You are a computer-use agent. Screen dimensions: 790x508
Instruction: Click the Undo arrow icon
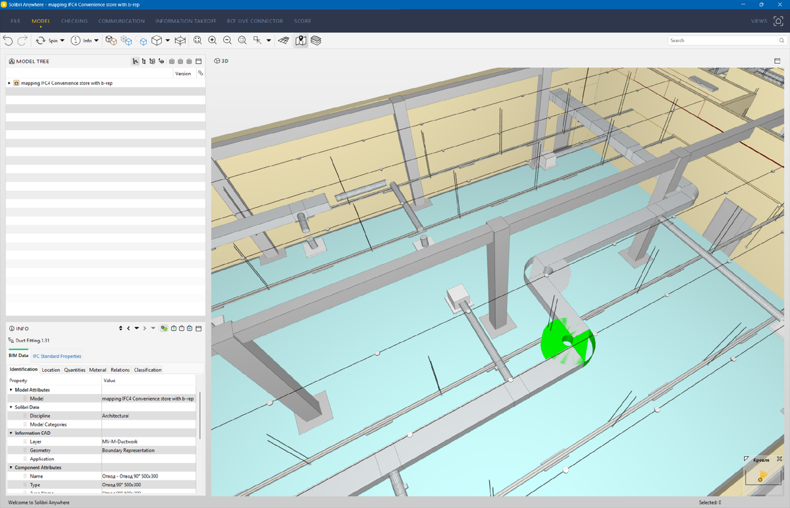(8, 41)
